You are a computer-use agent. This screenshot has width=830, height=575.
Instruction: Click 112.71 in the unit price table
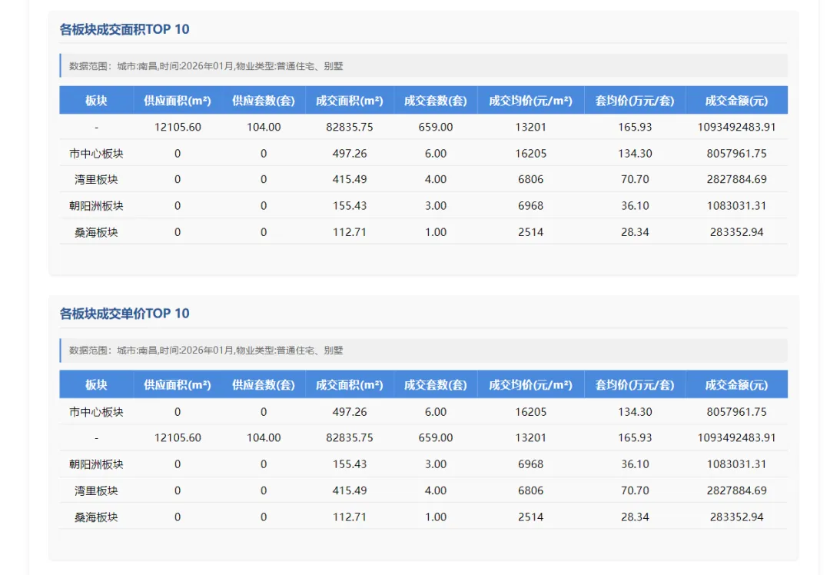(x=350, y=517)
